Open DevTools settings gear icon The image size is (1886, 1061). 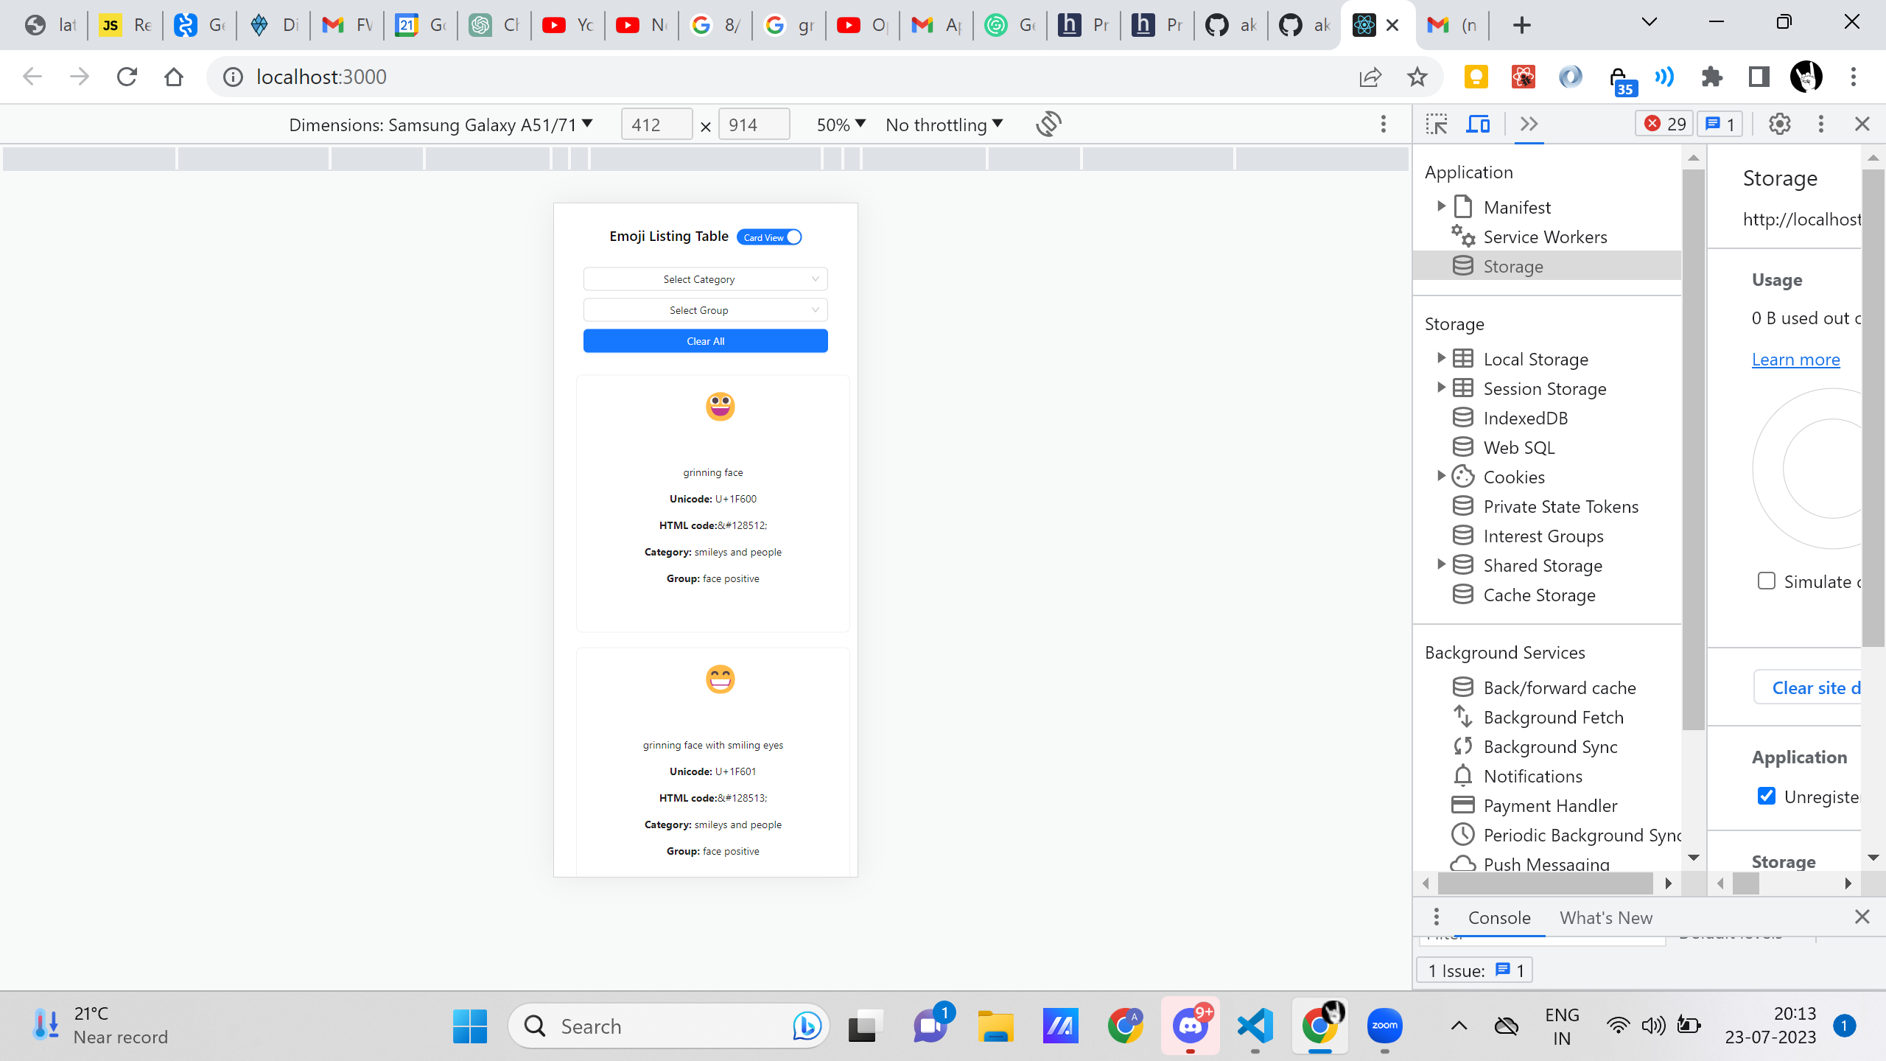coord(1779,125)
